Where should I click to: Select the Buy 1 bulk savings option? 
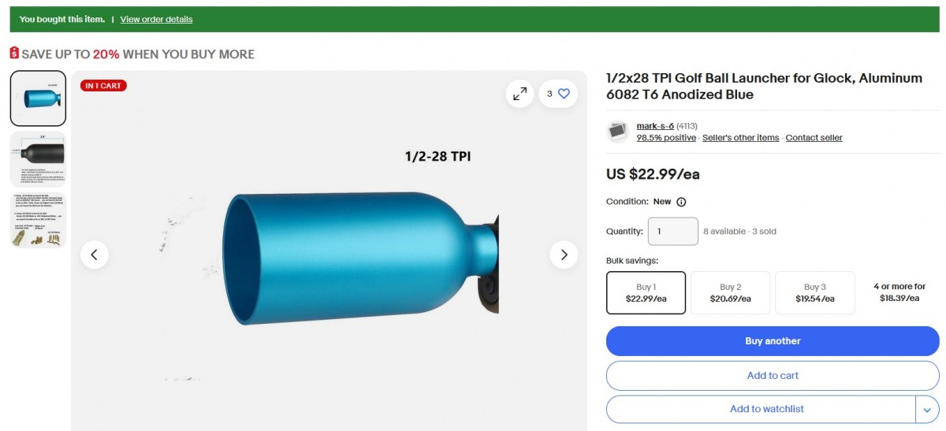point(646,293)
